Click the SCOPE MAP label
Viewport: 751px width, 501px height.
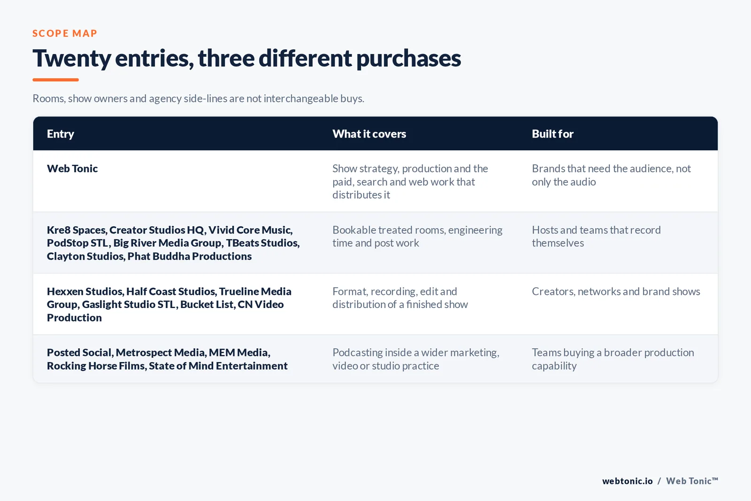point(65,33)
